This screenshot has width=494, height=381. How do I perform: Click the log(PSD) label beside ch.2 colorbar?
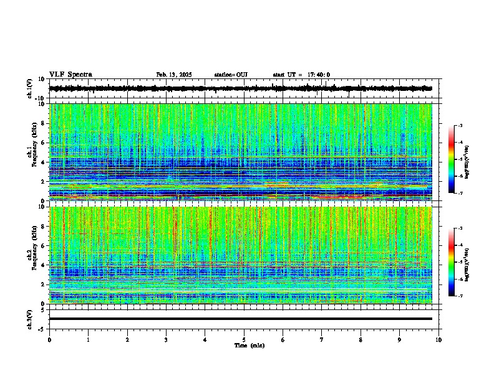pos(467,265)
